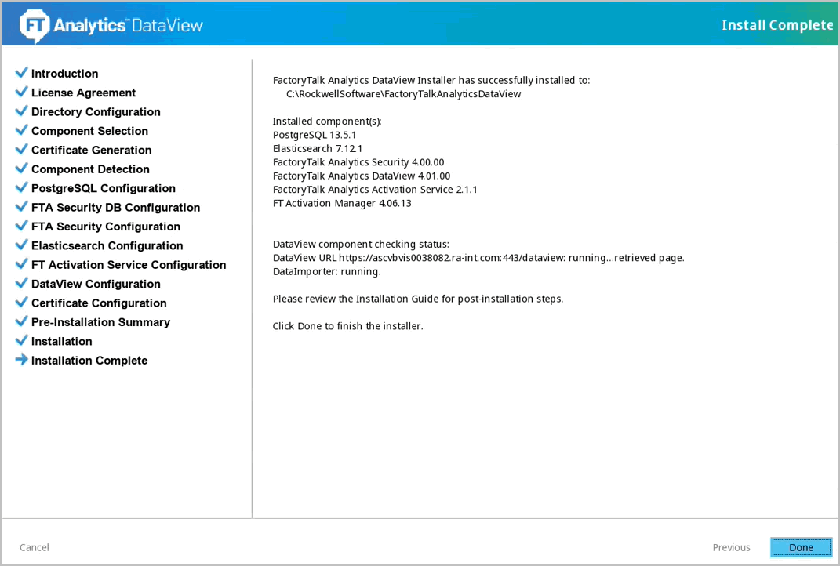The width and height of the screenshot is (840, 566).
Task: Click the checkmark beside Component Selection
Action: click(21, 130)
